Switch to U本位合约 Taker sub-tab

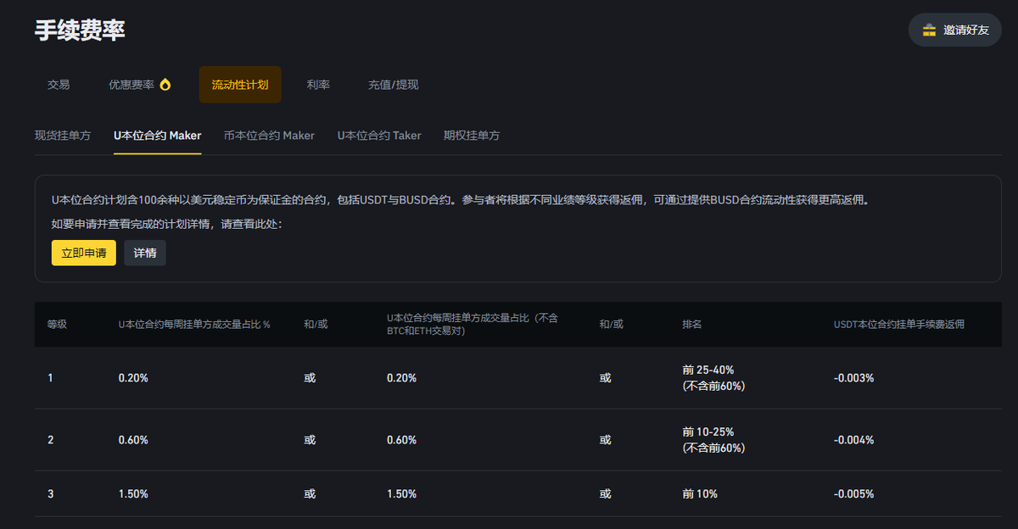pos(379,136)
